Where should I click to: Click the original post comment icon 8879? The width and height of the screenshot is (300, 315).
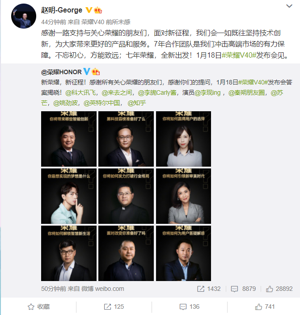(x=234, y=289)
